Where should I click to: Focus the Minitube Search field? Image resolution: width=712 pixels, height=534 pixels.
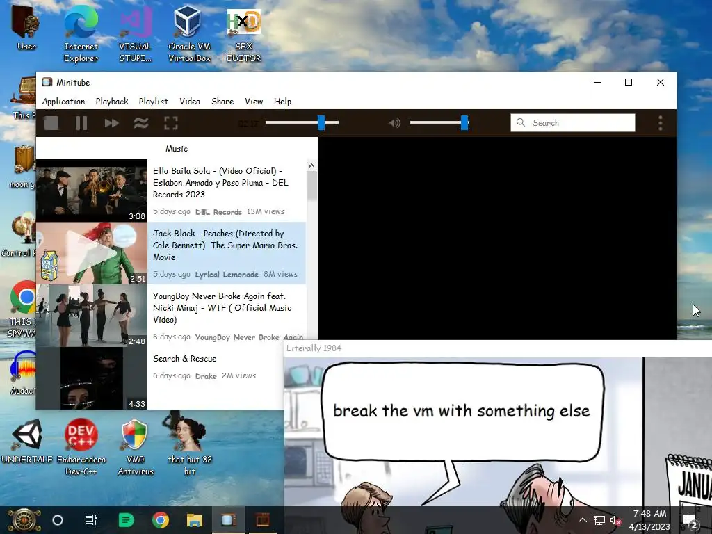573,122
